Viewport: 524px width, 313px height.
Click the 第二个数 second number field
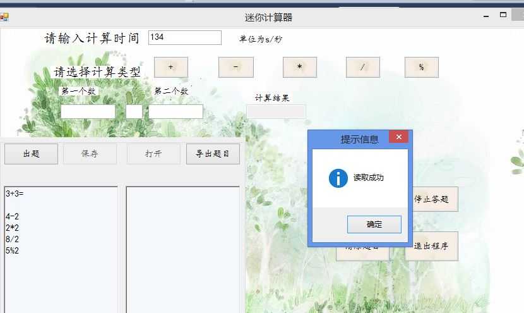(x=176, y=111)
